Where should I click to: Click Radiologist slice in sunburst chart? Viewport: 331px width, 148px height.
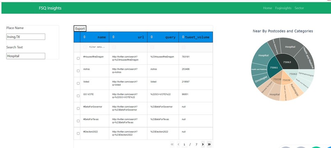(294, 90)
